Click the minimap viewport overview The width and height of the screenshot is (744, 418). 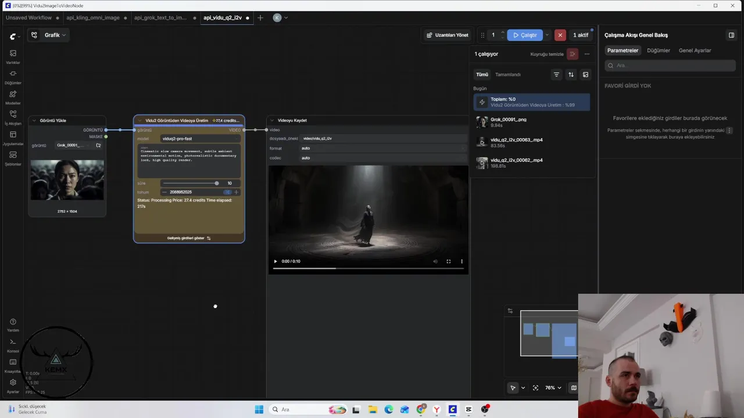coord(549,333)
